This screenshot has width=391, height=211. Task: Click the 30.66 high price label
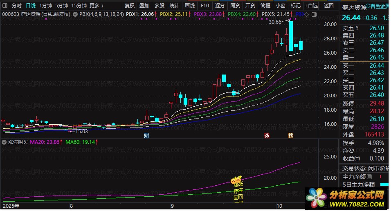[x=275, y=22]
